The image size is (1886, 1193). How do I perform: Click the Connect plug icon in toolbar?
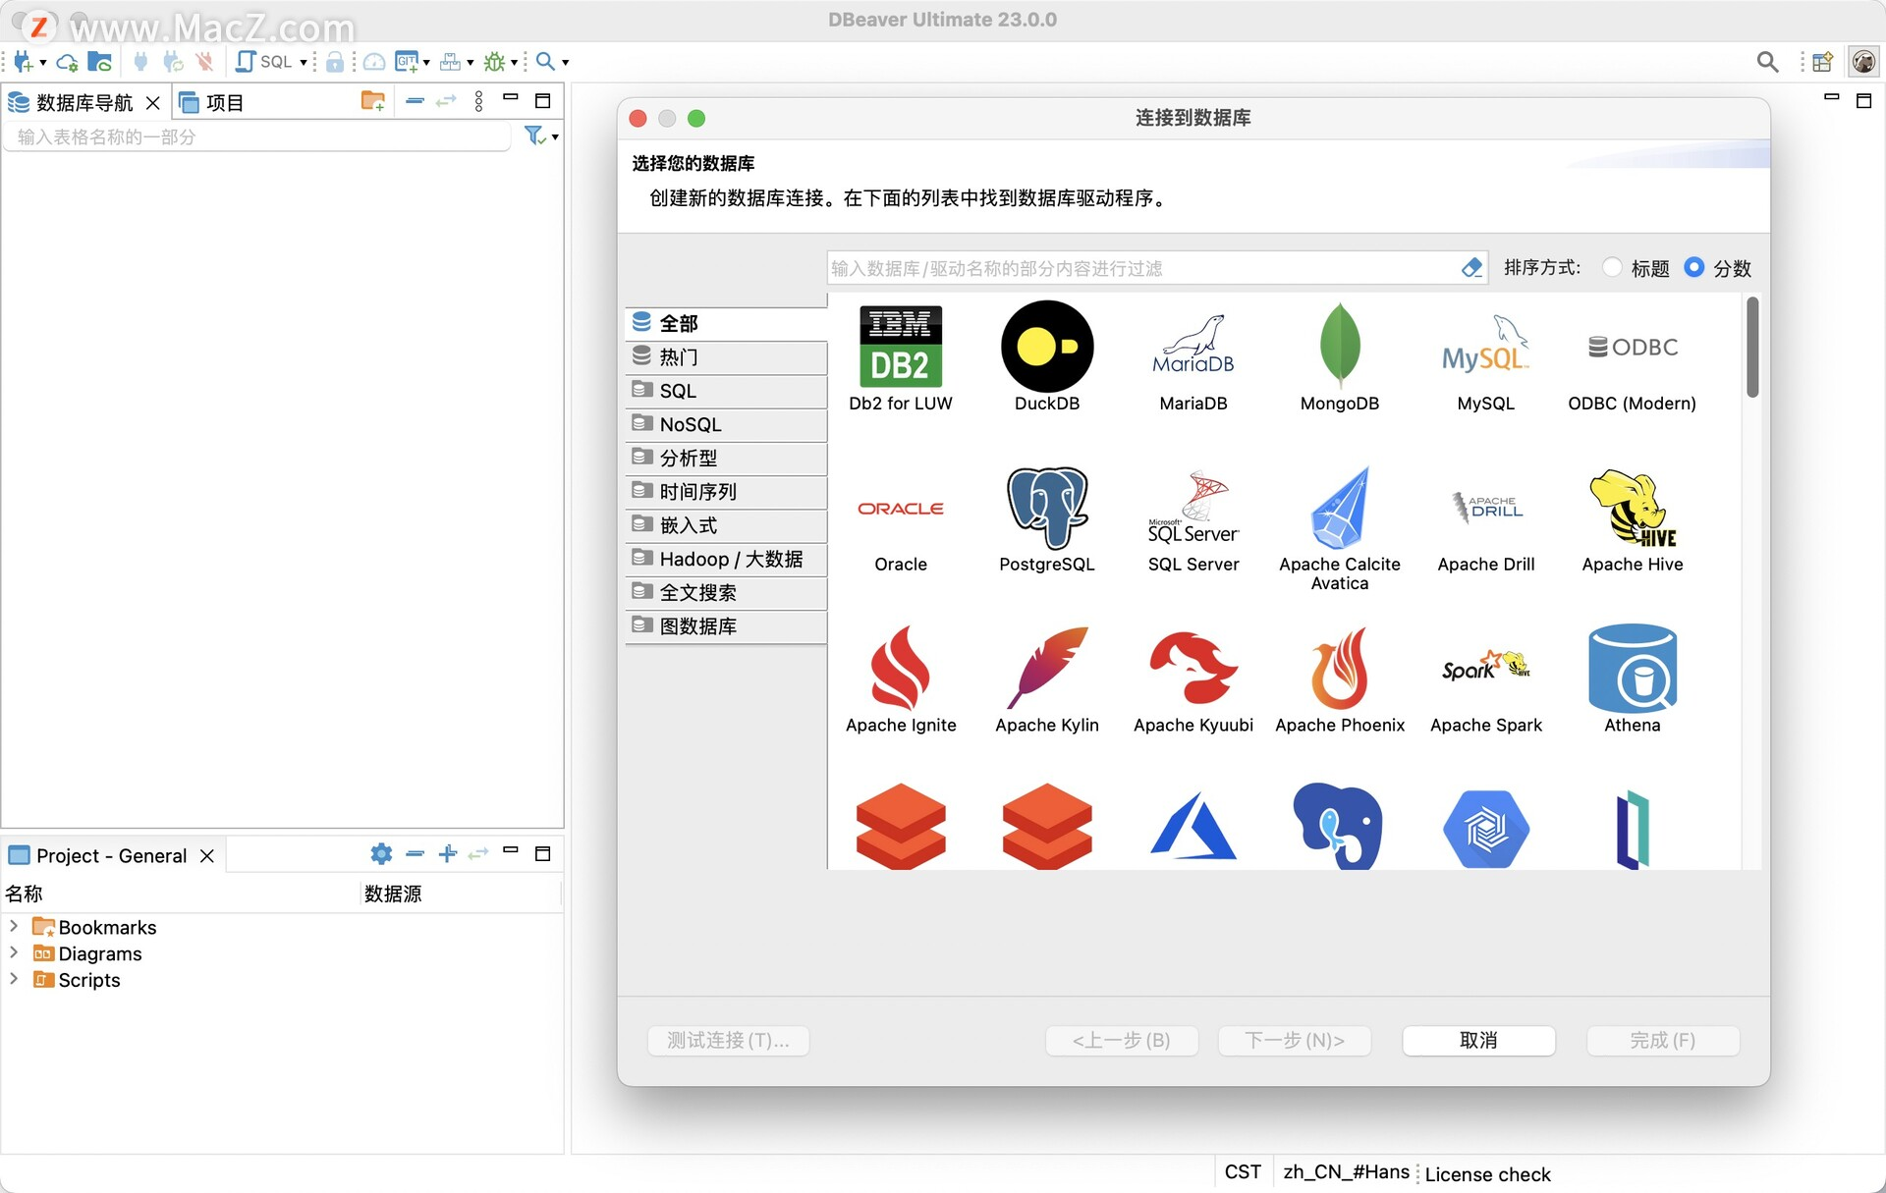[140, 62]
